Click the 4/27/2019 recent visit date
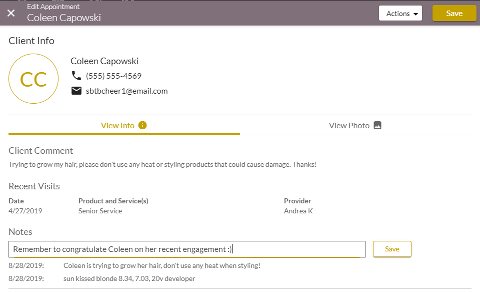This screenshot has width=480, height=293. click(25, 211)
